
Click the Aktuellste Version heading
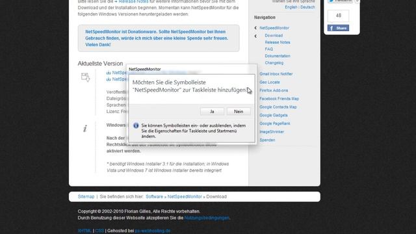100,64
